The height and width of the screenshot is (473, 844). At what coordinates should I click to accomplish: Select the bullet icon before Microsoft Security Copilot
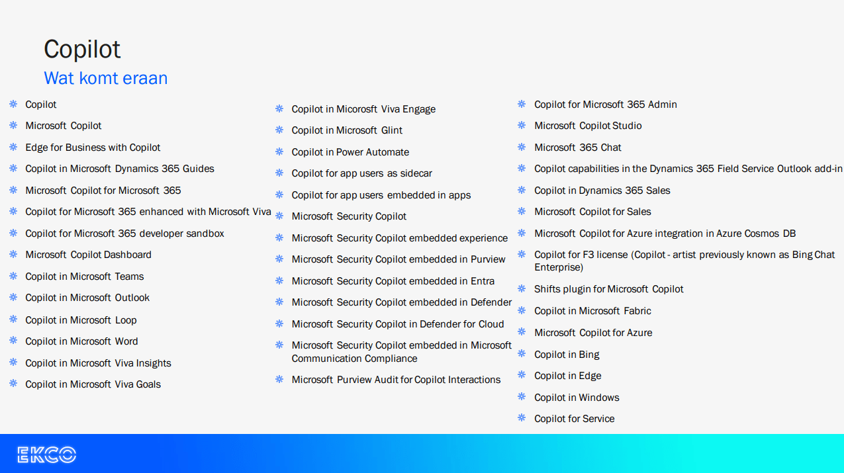[279, 216]
